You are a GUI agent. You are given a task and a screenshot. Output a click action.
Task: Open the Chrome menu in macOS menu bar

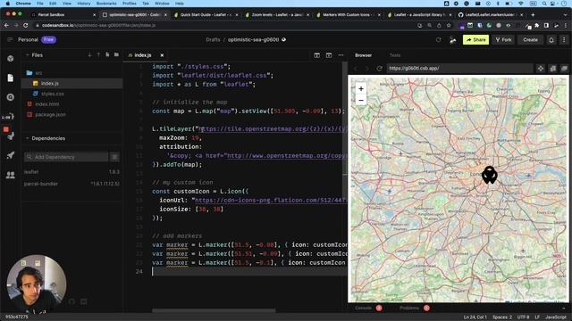[x=23, y=4]
